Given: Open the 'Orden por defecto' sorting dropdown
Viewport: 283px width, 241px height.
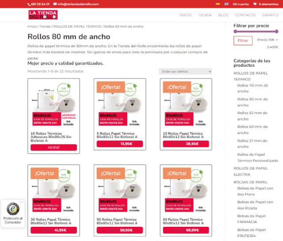Looking at the screenshot, I should [x=185, y=71].
